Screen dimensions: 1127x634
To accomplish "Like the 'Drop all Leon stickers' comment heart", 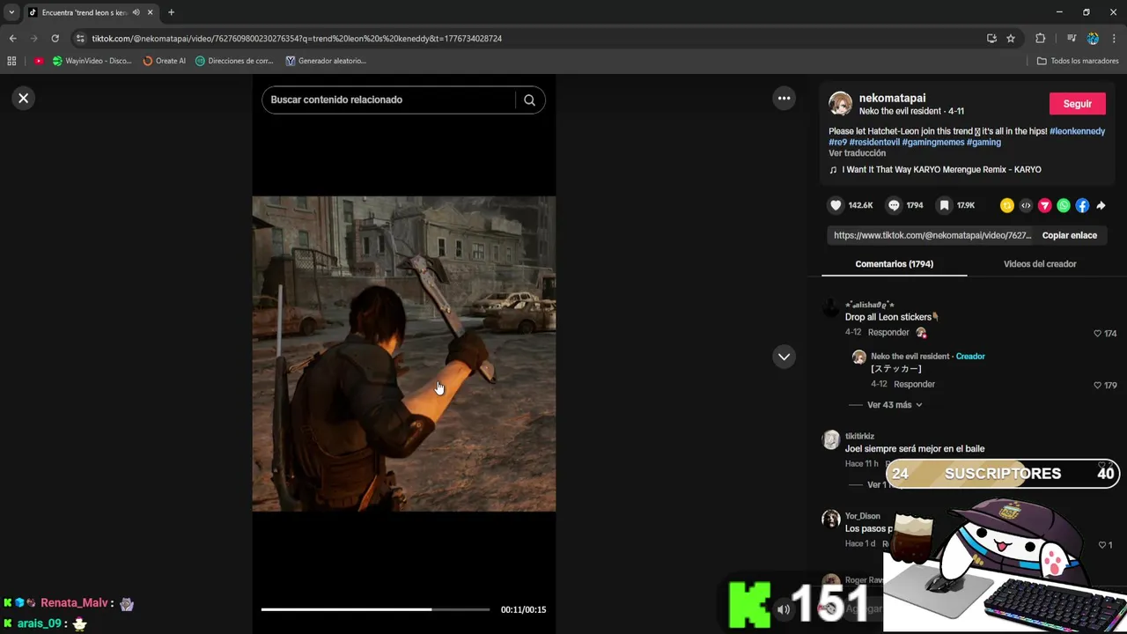I will (x=1097, y=334).
